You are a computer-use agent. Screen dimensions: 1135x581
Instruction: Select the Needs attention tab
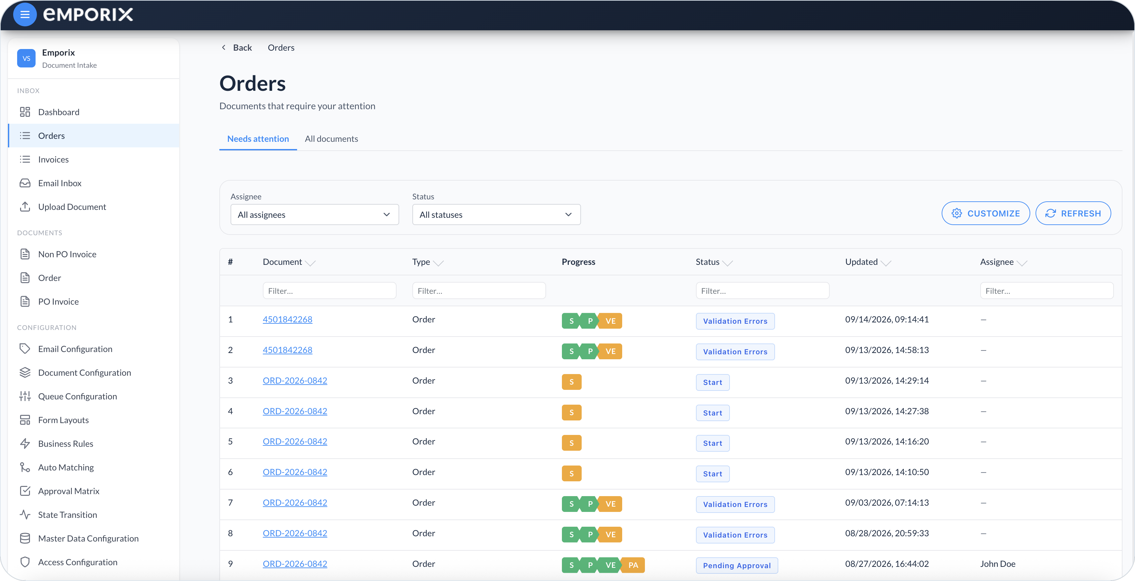(258, 139)
